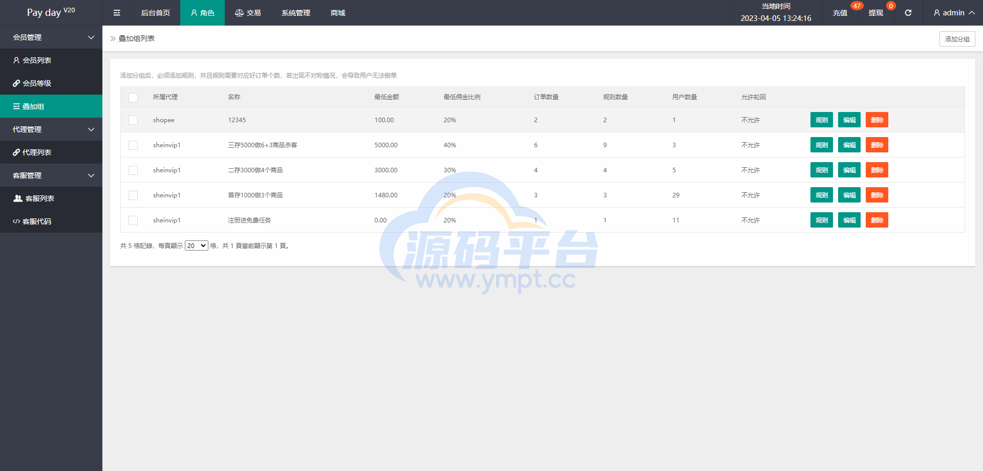
Task: Open 规则 for 二存3000做4个商品
Action: [822, 170]
